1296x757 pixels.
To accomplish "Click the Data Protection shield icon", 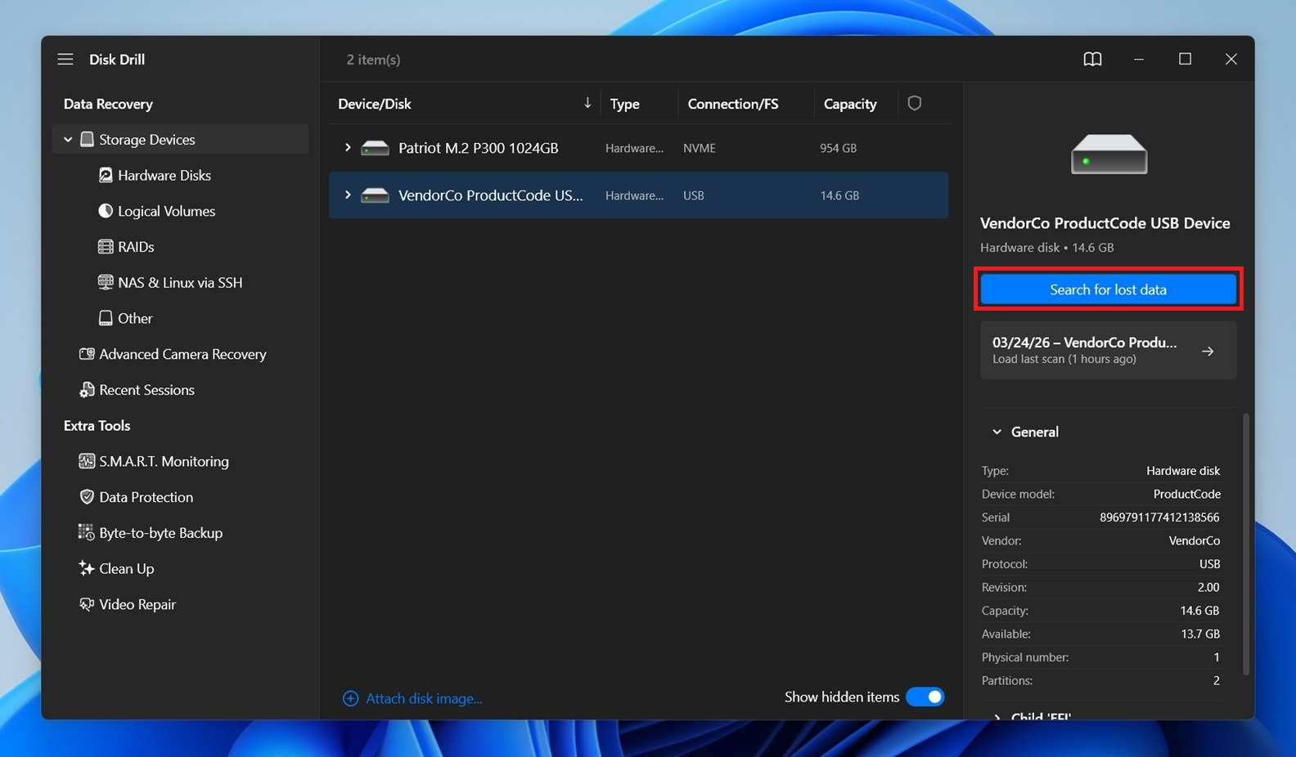I will [x=87, y=497].
